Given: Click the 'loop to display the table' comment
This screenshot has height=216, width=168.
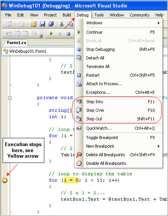Looking at the screenshot, I should 91,174.
